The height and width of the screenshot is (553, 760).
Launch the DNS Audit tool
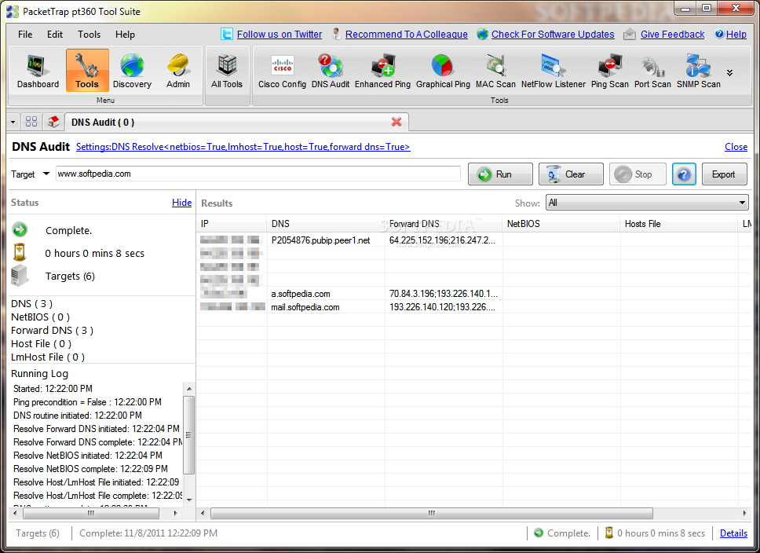[x=330, y=71]
